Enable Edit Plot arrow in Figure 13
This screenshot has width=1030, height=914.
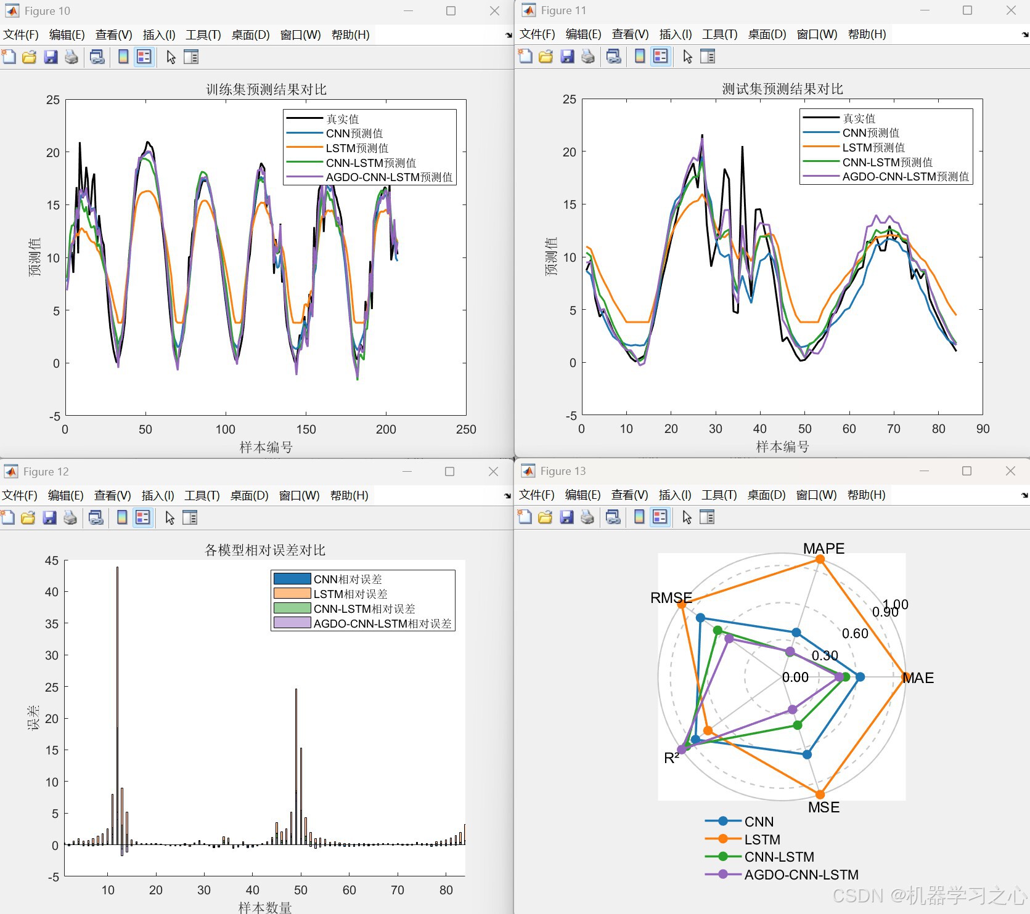pos(687,517)
